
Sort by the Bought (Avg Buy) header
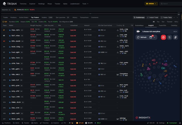click(x=36, y=25)
